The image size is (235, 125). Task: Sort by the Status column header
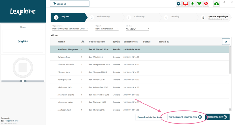coord(147,42)
